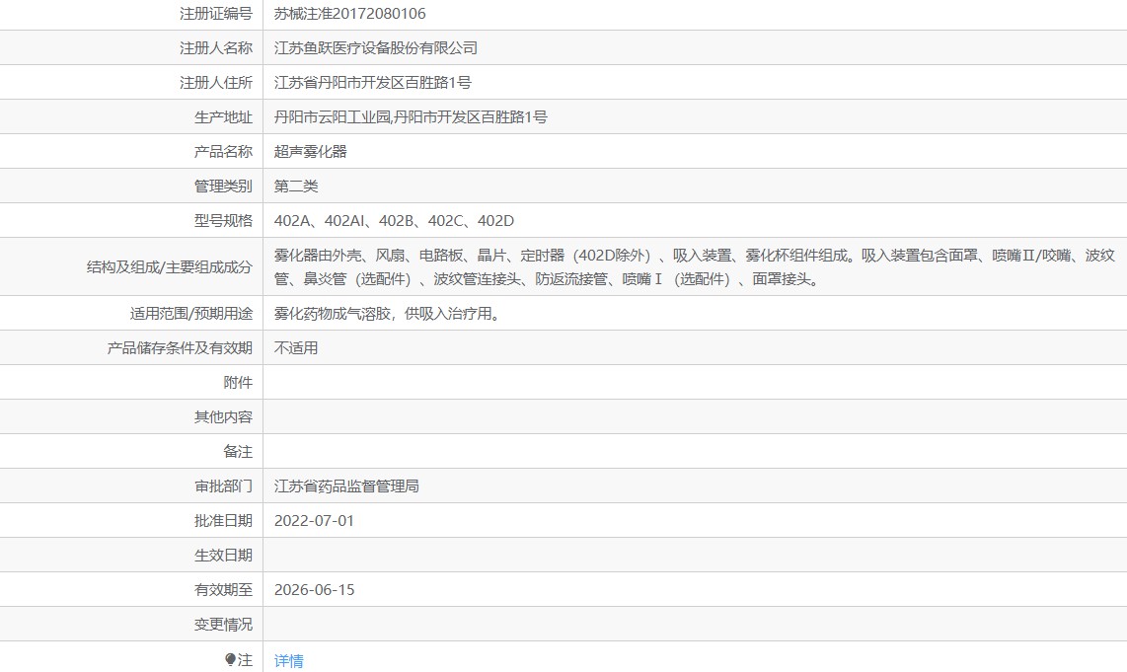Open the 详情 link

(x=289, y=660)
